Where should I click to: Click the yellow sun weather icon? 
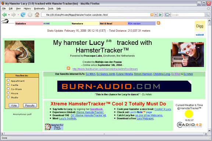[189, 114]
